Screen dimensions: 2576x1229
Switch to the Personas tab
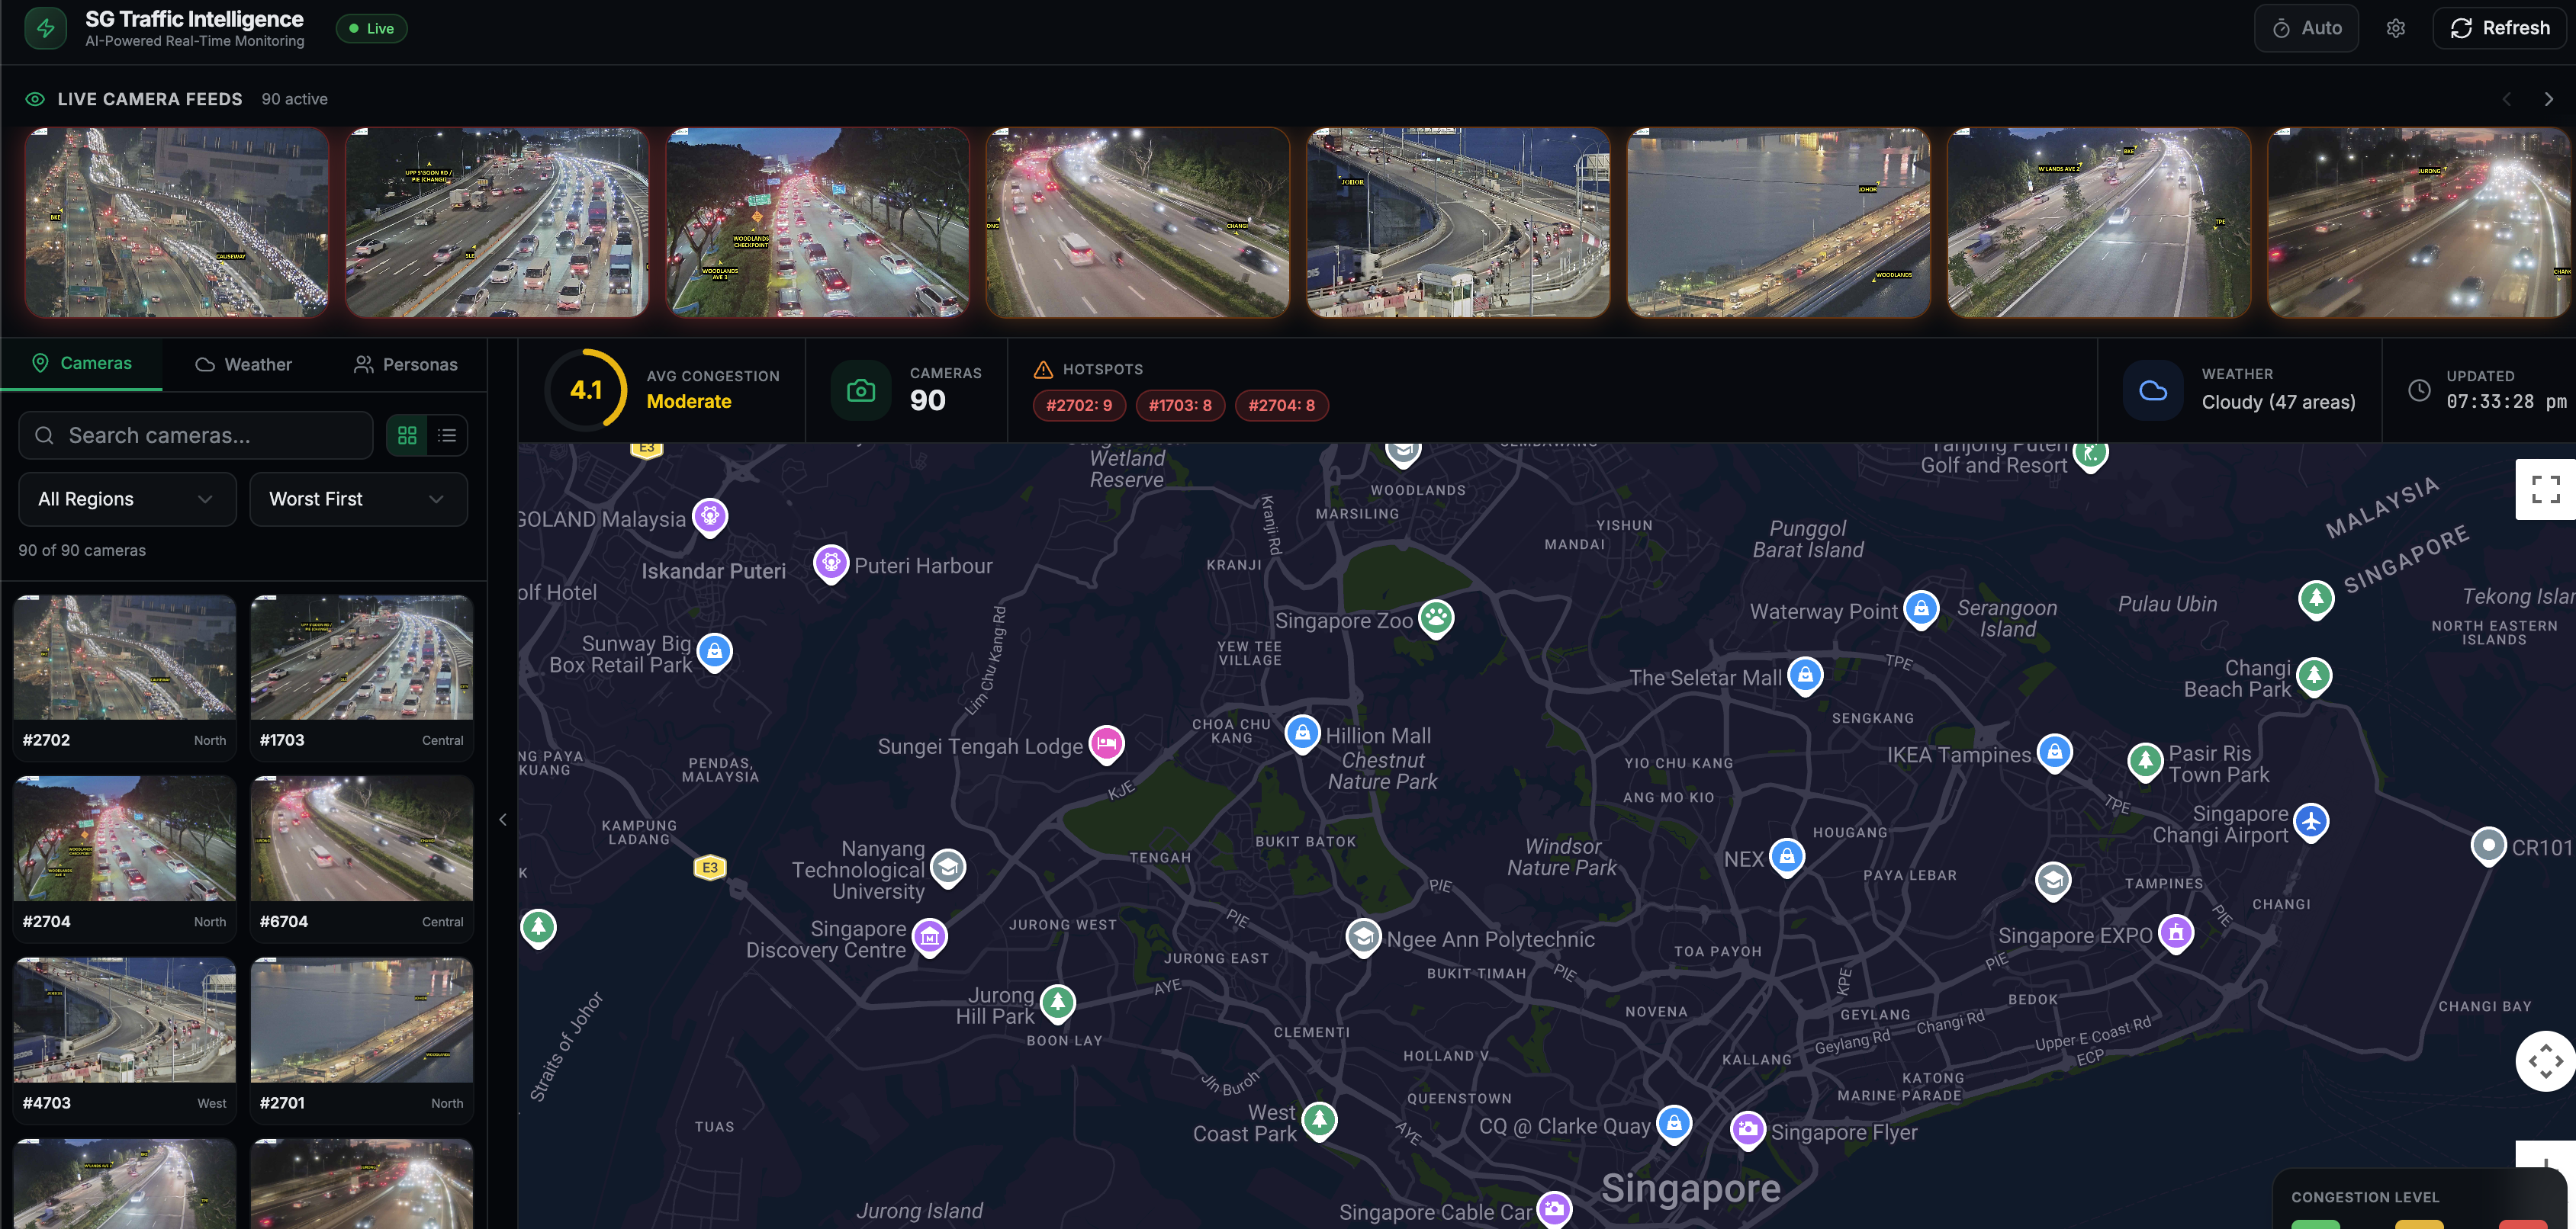coord(406,364)
